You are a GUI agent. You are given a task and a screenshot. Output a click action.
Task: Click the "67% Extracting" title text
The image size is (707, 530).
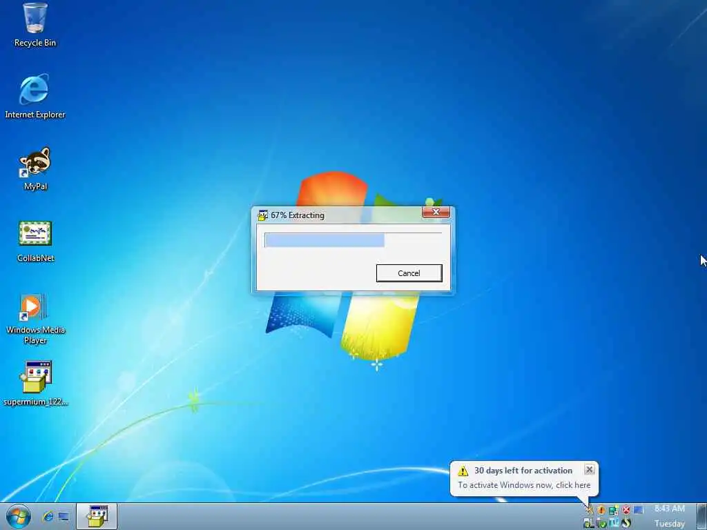(x=297, y=215)
